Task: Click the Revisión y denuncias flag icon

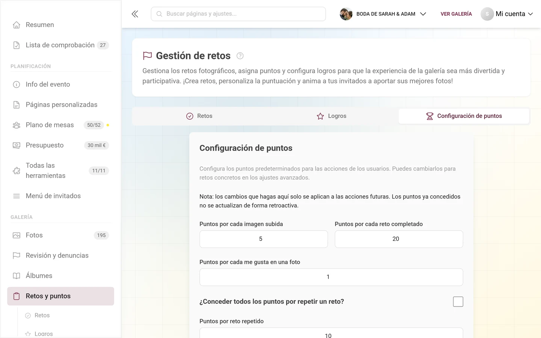Action: (x=17, y=255)
